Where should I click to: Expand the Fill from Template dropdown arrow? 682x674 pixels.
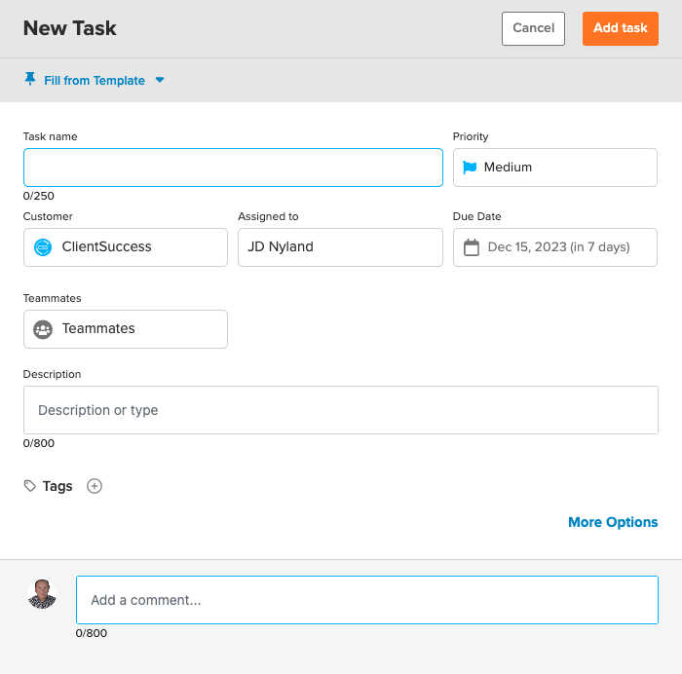point(160,80)
